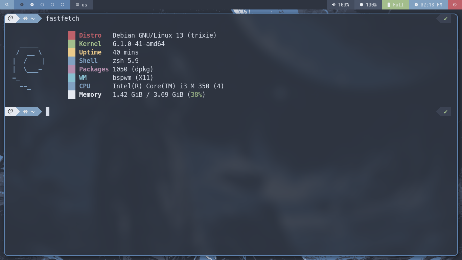Image resolution: width=462 pixels, height=260 pixels.
Task: Click the battery Full module
Action: tap(395, 5)
